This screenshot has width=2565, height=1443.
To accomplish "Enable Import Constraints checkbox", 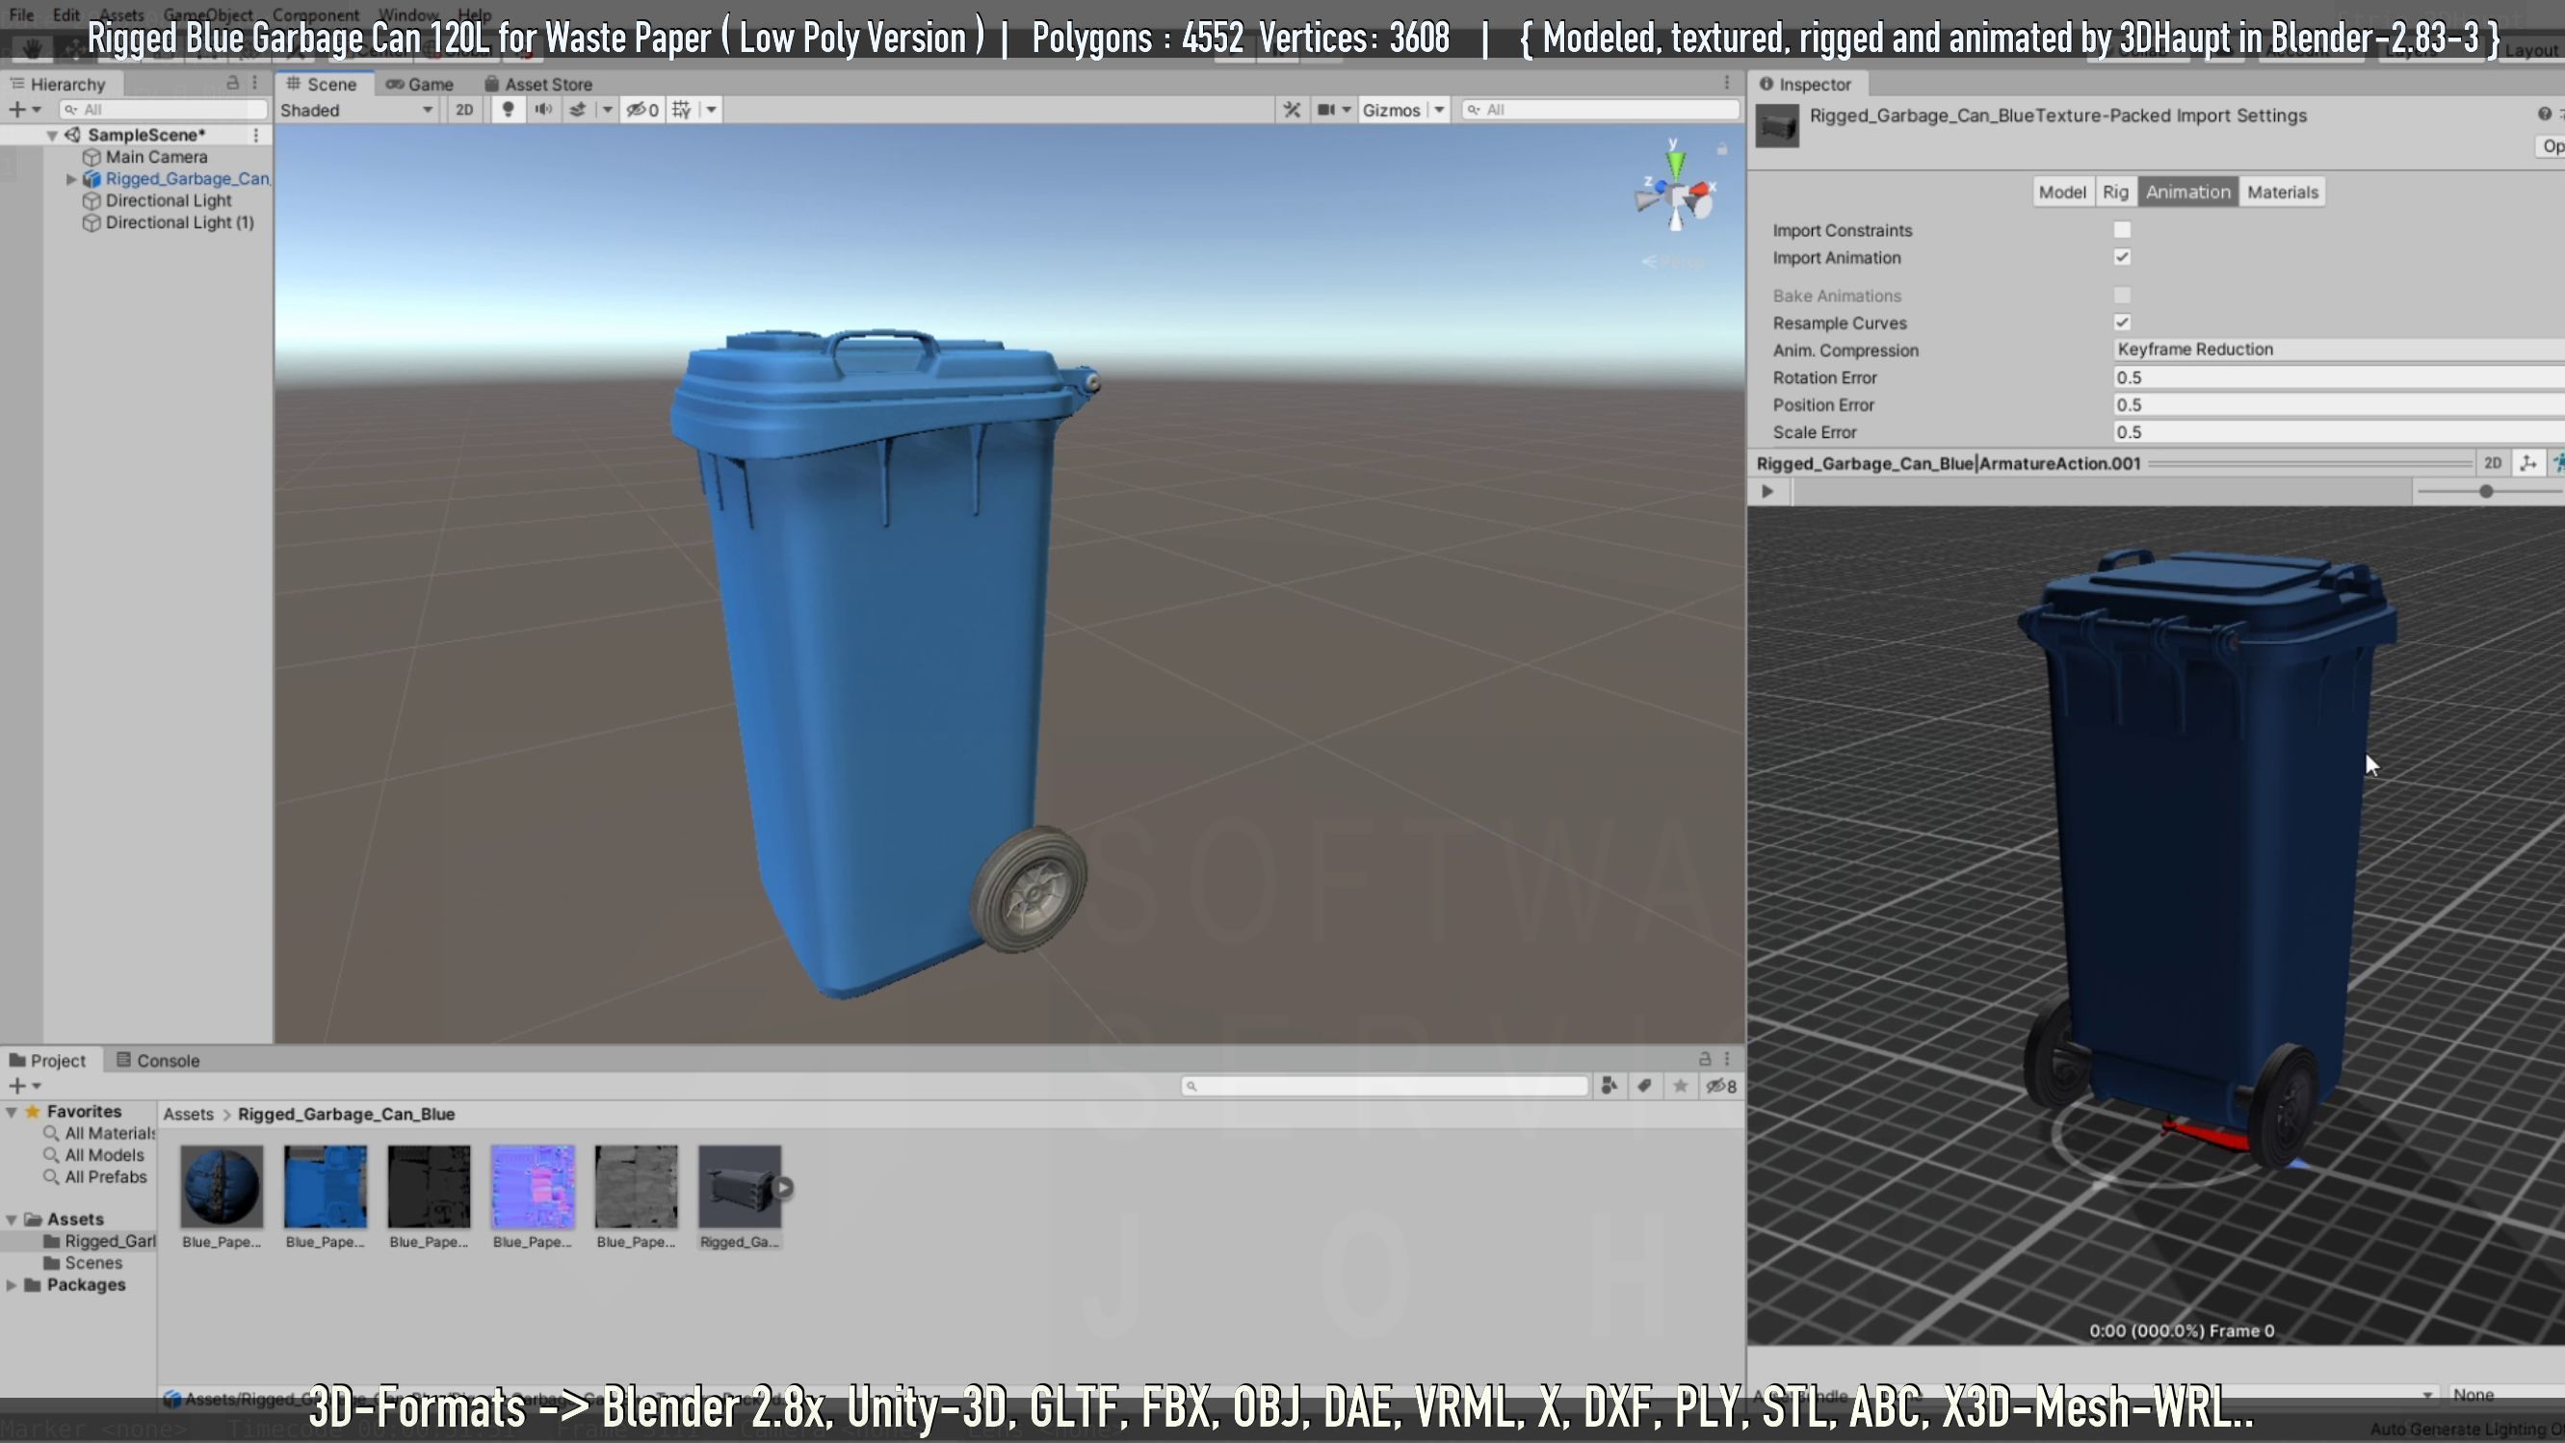I will tap(2122, 230).
